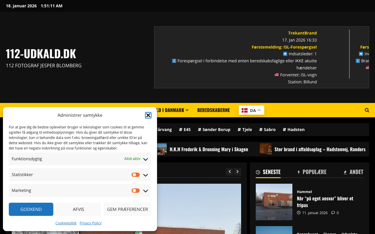Image resolution: width=375 pixels, height=234 pixels.
Task: Click the Frederik & Mary ticker thumbnail
Action: 162,149
